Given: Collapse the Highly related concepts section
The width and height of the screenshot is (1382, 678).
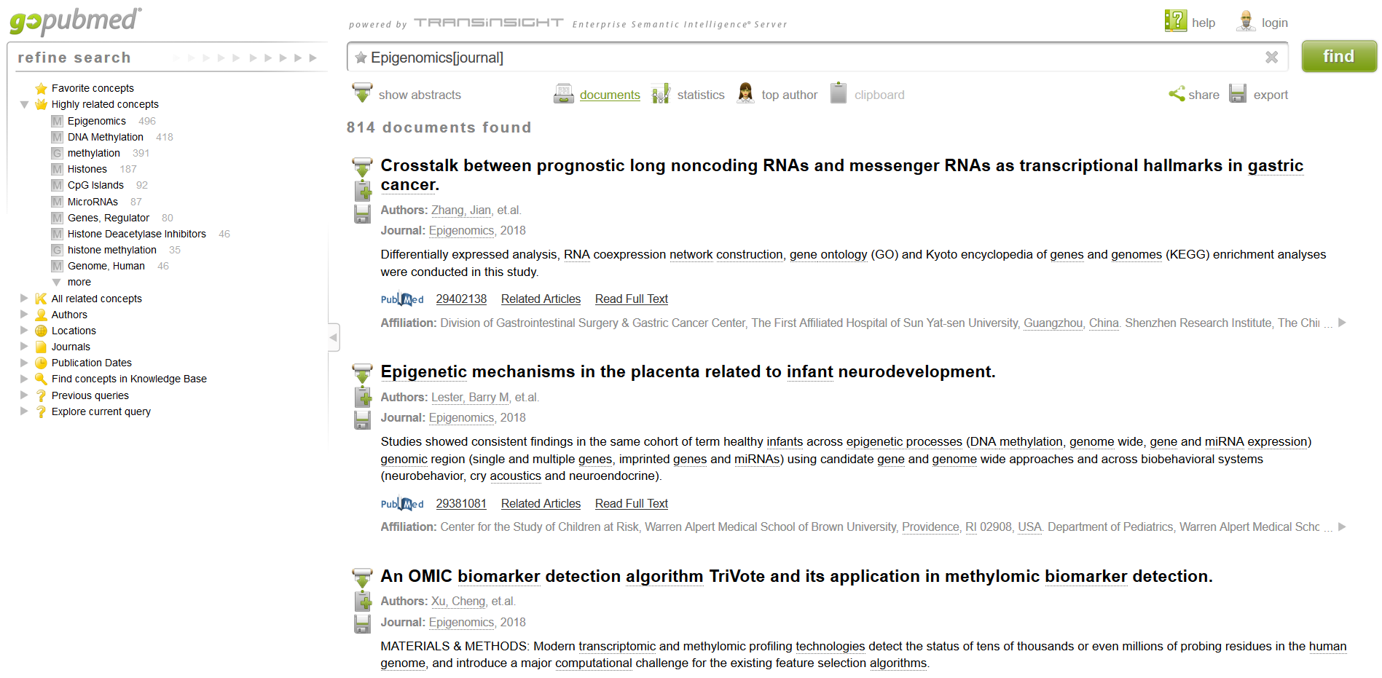Looking at the screenshot, I should 24,104.
